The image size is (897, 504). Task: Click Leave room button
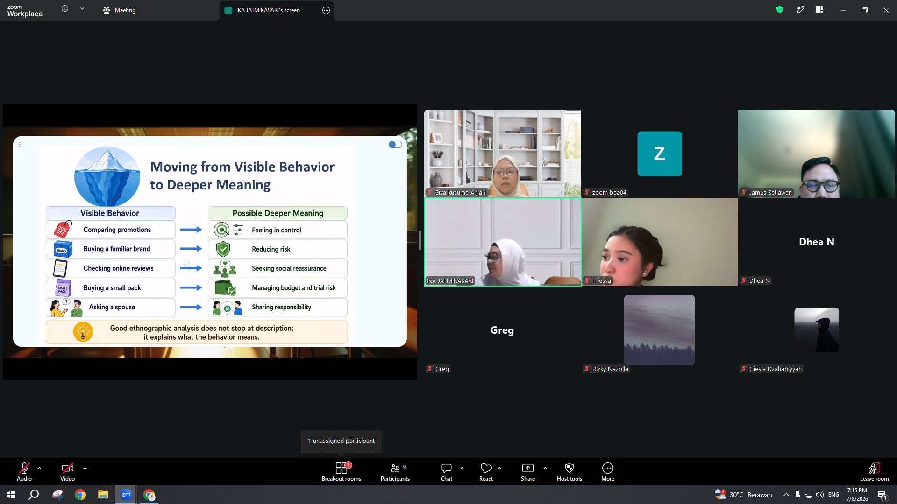tap(875, 471)
